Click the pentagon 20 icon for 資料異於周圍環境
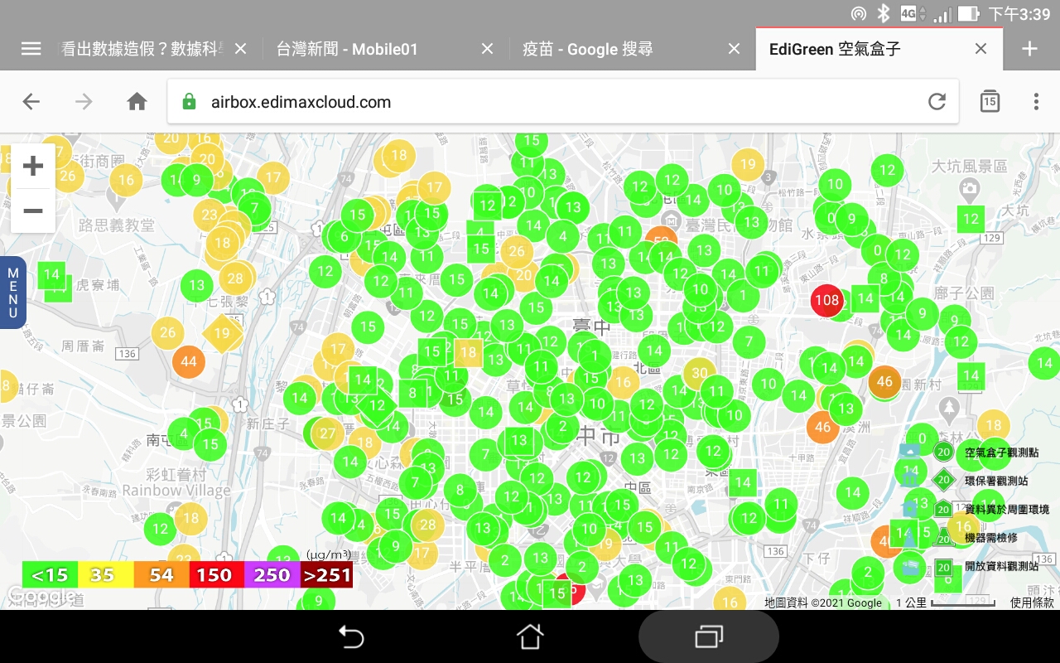 943,509
